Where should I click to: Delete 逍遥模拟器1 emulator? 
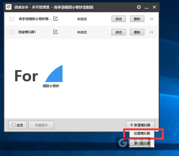point(137,32)
